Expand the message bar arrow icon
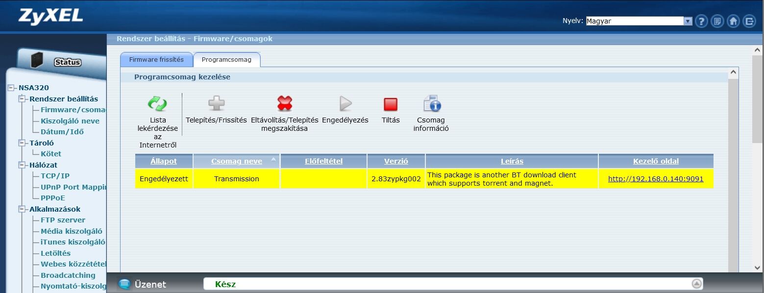 696,284
